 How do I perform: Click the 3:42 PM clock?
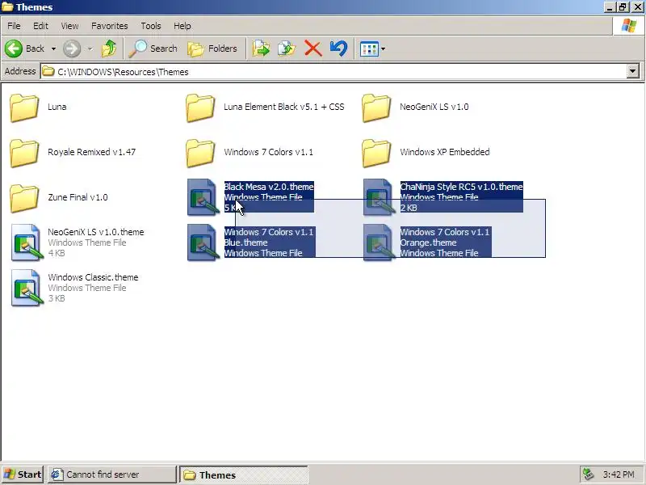619,474
